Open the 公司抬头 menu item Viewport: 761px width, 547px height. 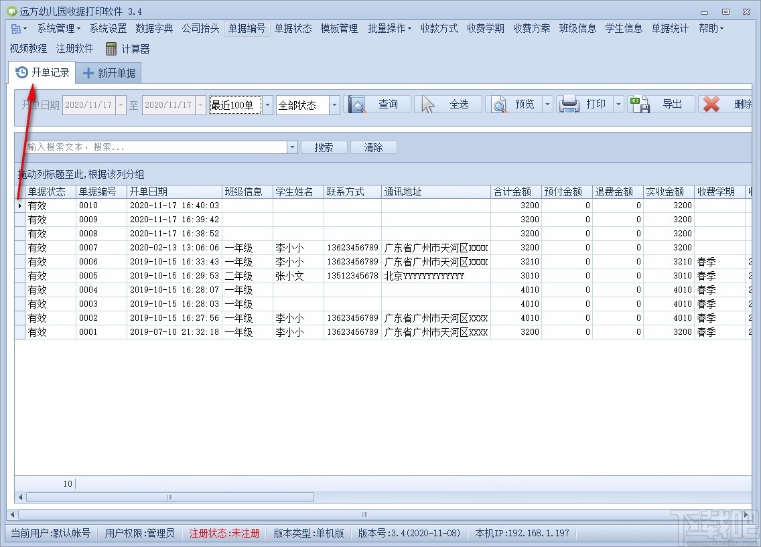click(x=201, y=29)
